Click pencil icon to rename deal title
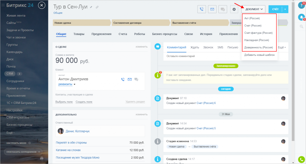Viewport: 306px width, 164px height. tap(91, 7)
